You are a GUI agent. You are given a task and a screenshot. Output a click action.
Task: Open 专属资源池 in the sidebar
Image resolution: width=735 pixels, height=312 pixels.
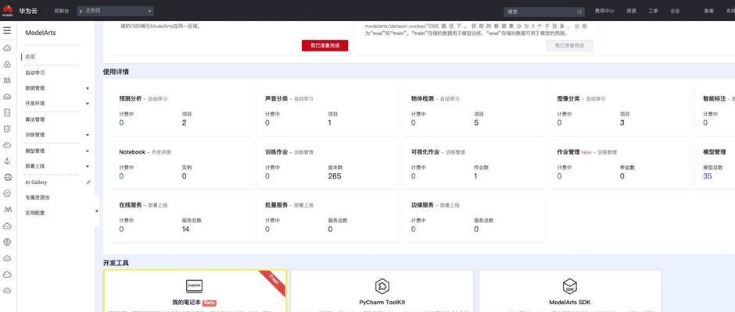(38, 197)
